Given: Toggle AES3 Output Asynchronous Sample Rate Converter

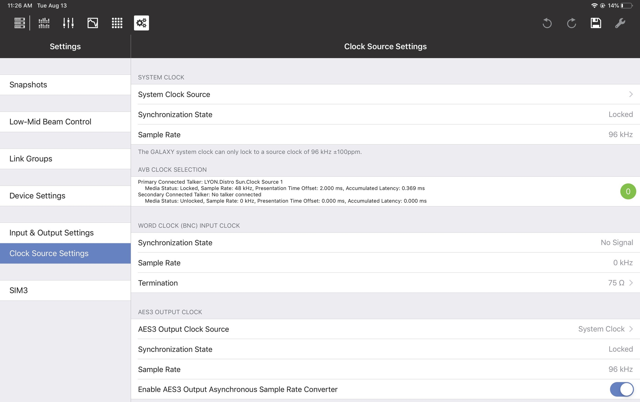Looking at the screenshot, I should coord(621,389).
